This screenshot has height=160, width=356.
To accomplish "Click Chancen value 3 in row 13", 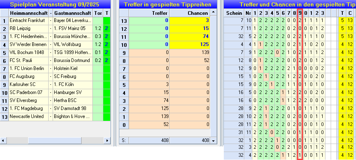I will point(190,20).
